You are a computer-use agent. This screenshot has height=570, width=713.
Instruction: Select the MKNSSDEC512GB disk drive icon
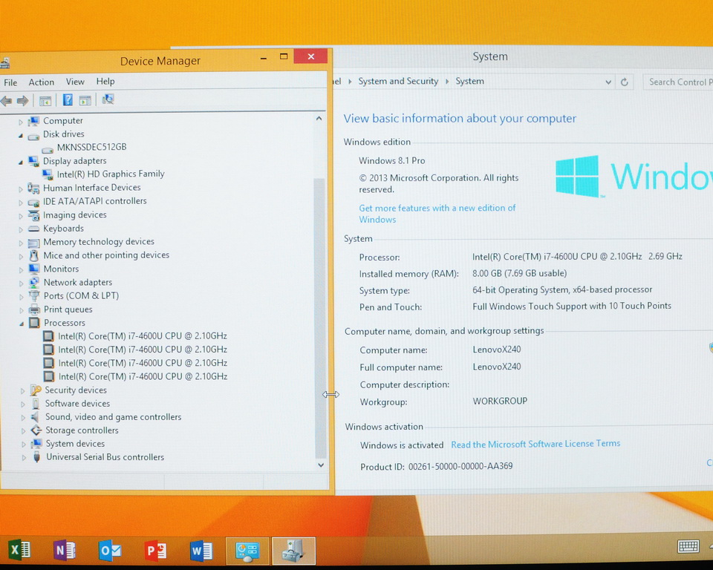pyautogui.click(x=48, y=148)
